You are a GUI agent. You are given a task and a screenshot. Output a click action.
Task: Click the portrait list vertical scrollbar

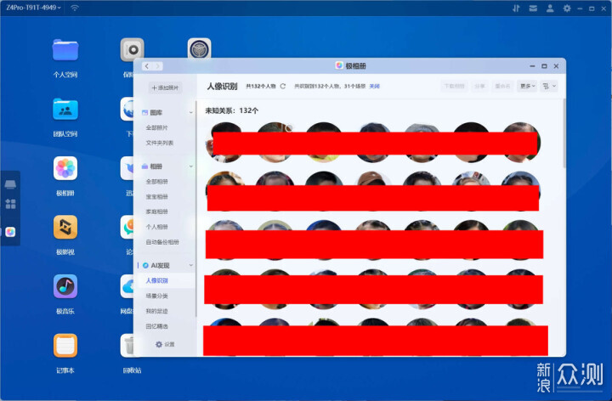click(x=564, y=133)
